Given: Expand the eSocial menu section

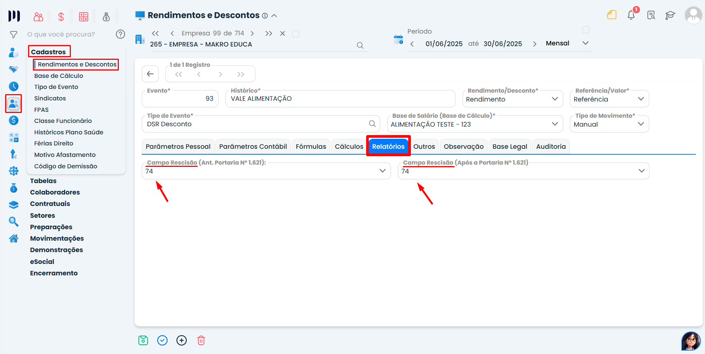Looking at the screenshot, I should point(42,262).
